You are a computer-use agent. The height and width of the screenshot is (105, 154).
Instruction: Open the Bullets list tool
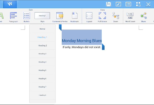click(27, 17)
